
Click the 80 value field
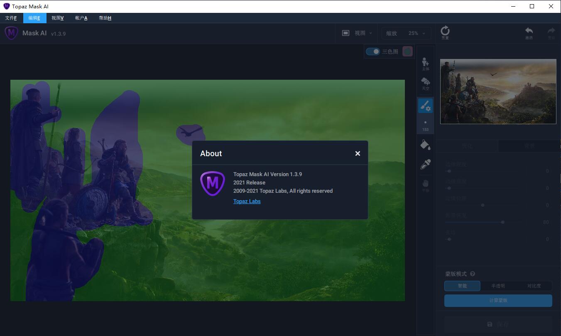pyautogui.click(x=546, y=222)
